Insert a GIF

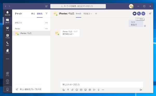tap(81, 90)
